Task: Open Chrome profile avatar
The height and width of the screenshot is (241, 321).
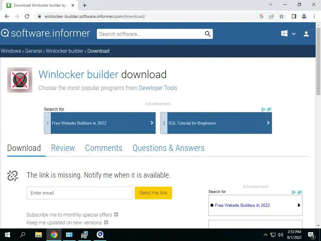Action: (304, 16)
